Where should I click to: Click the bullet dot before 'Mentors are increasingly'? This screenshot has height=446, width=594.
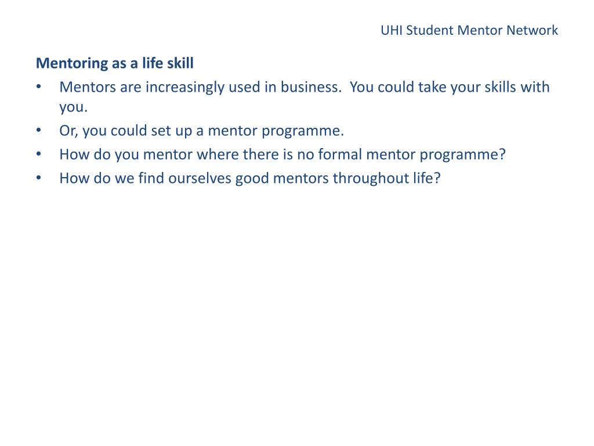tap(39, 87)
